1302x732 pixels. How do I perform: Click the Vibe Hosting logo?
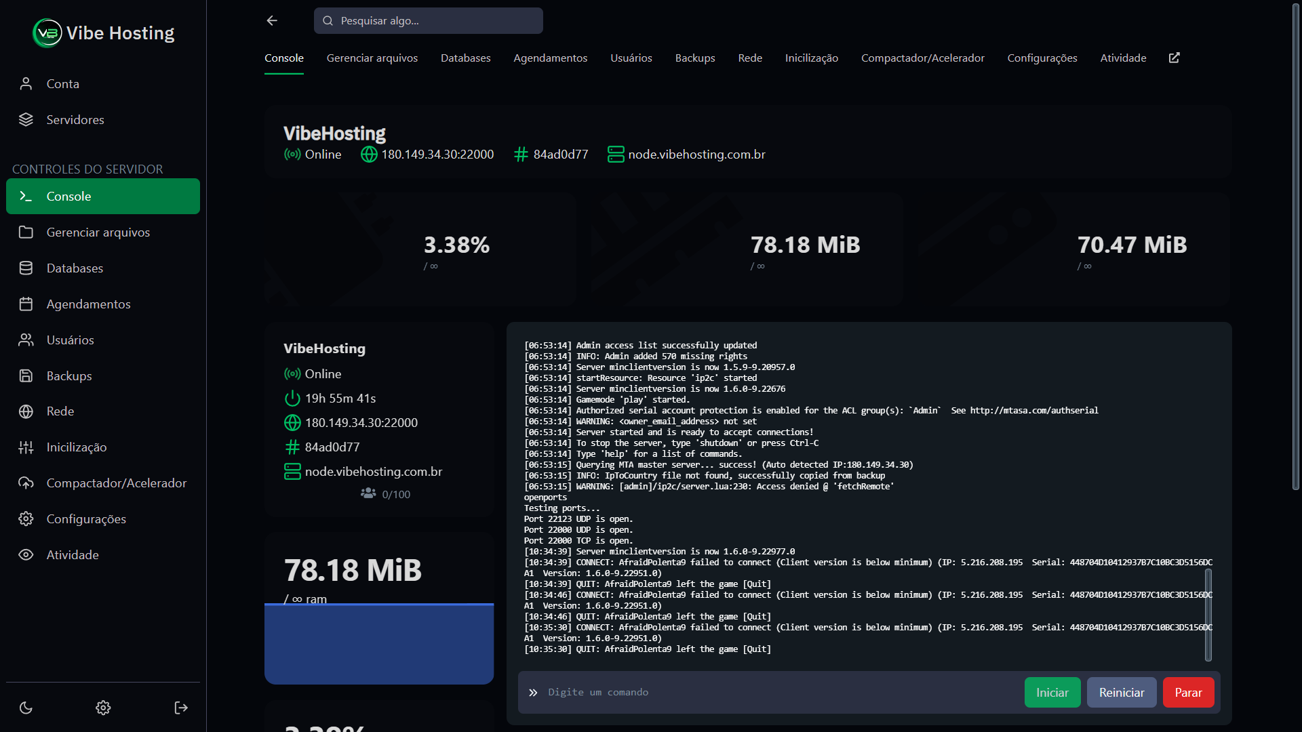click(x=103, y=33)
